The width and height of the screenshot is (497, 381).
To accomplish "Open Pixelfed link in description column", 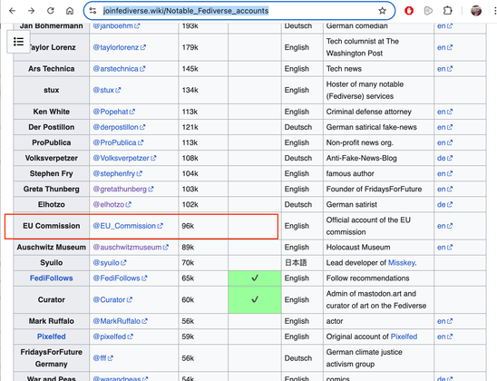I will (404, 337).
